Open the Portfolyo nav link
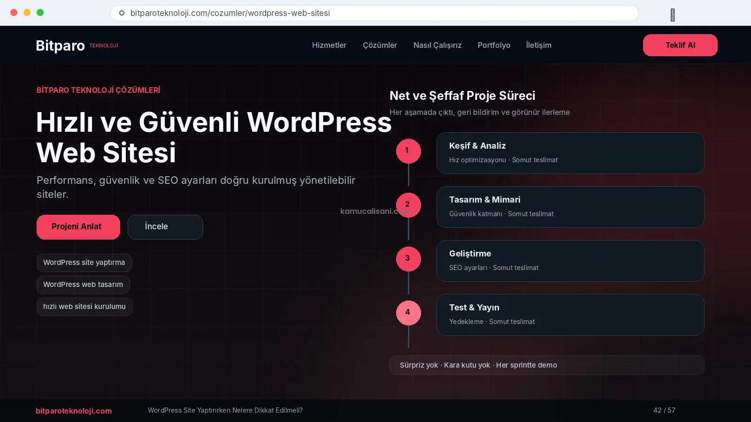Viewport: 751px width, 422px height. point(494,45)
